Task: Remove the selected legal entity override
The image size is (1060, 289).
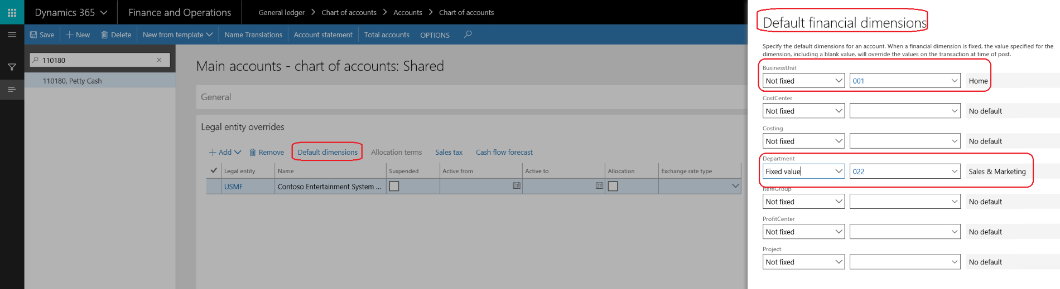Action: (x=266, y=152)
